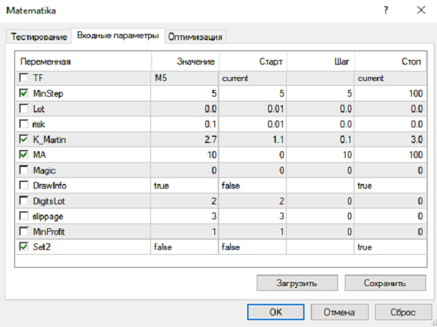Enable the TF parameter checkbox
Screen dimensions: 437x327
(x=25, y=78)
